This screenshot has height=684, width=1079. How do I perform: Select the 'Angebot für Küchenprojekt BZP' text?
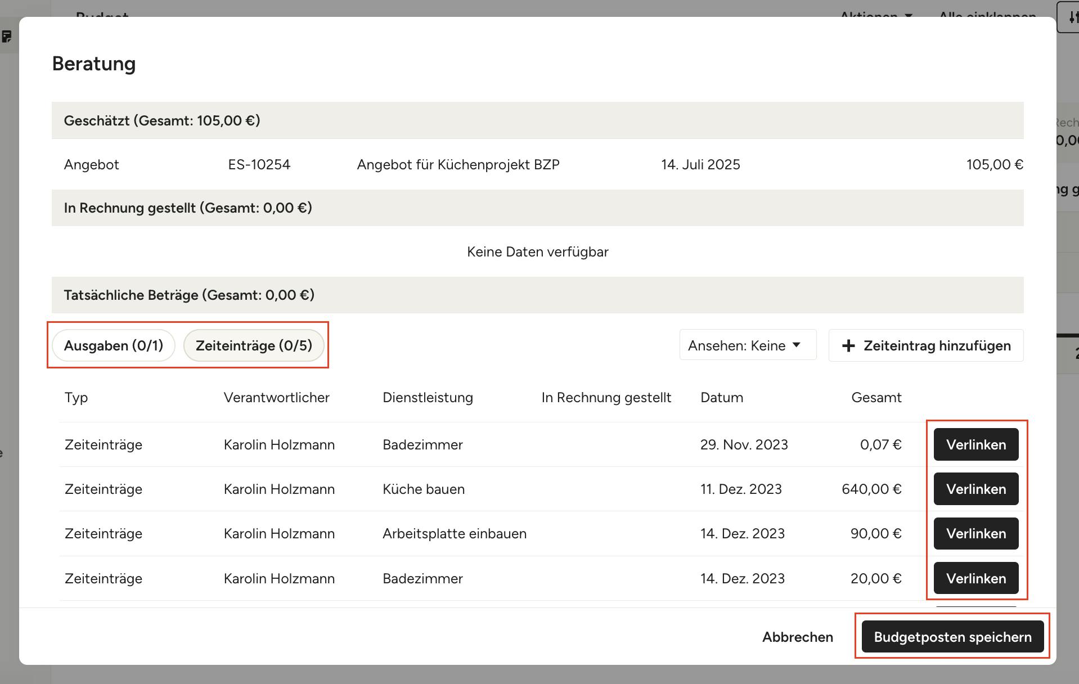[x=458, y=164]
